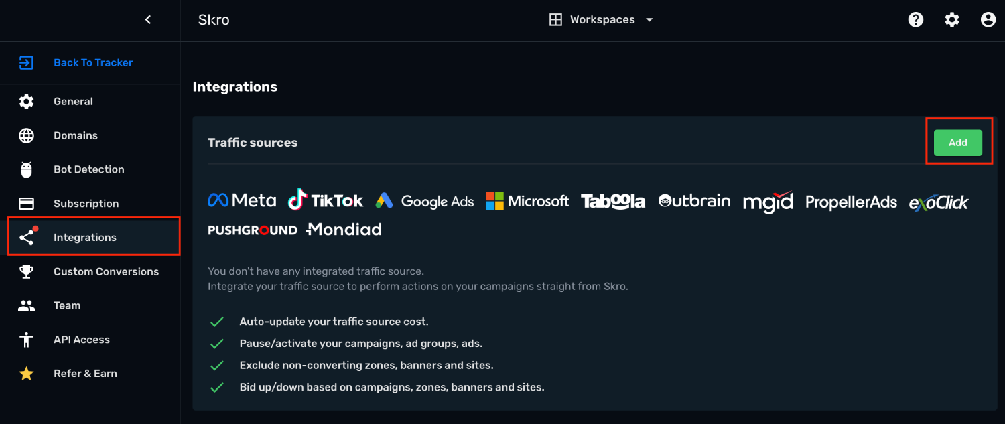Click "Integrate your traffic source to perform actions" text
This screenshot has width=1005, height=424.
pos(418,287)
